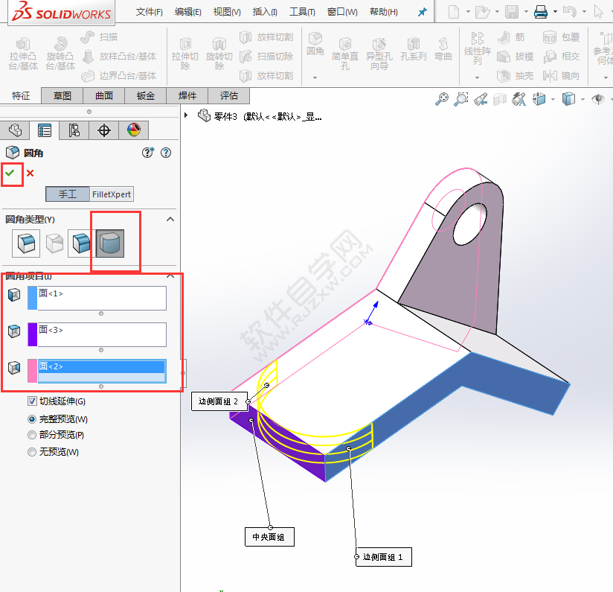The width and height of the screenshot is (613, 592).
Task: Click the 中央面组 callout label
Action: click(269, 537)
